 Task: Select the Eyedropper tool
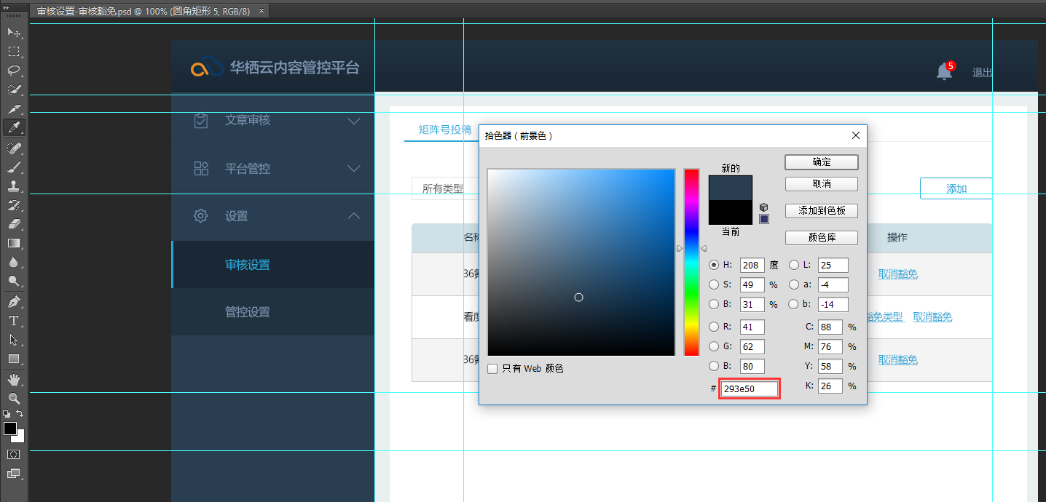(x=14, y=127)
